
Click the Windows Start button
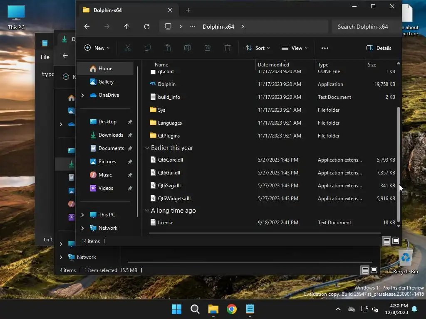[176, 309]
